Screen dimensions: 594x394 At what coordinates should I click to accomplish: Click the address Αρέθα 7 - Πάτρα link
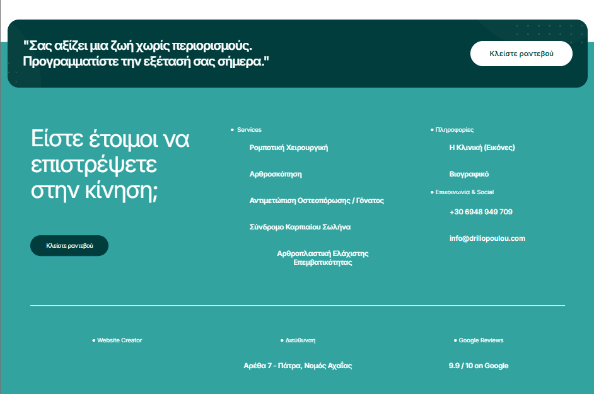(x=298, y=366)
